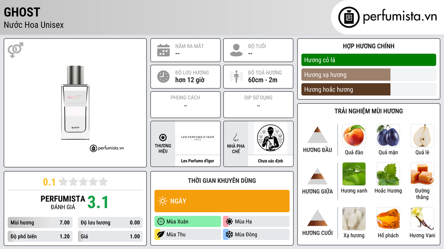Click the star badge icon above Thương Hiệu
Viewport: 444px width, 249px height.
tap(163, 137)
